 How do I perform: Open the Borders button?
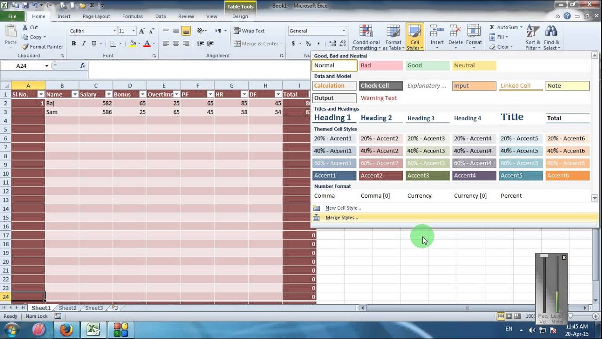[113, 44]
